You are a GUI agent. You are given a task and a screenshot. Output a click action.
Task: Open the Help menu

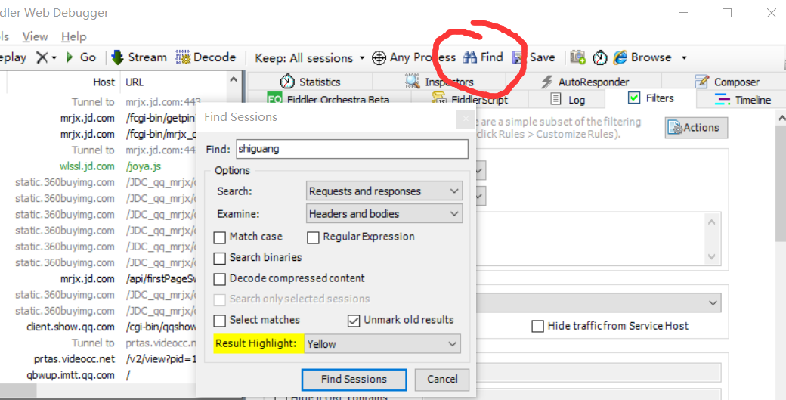74,36
